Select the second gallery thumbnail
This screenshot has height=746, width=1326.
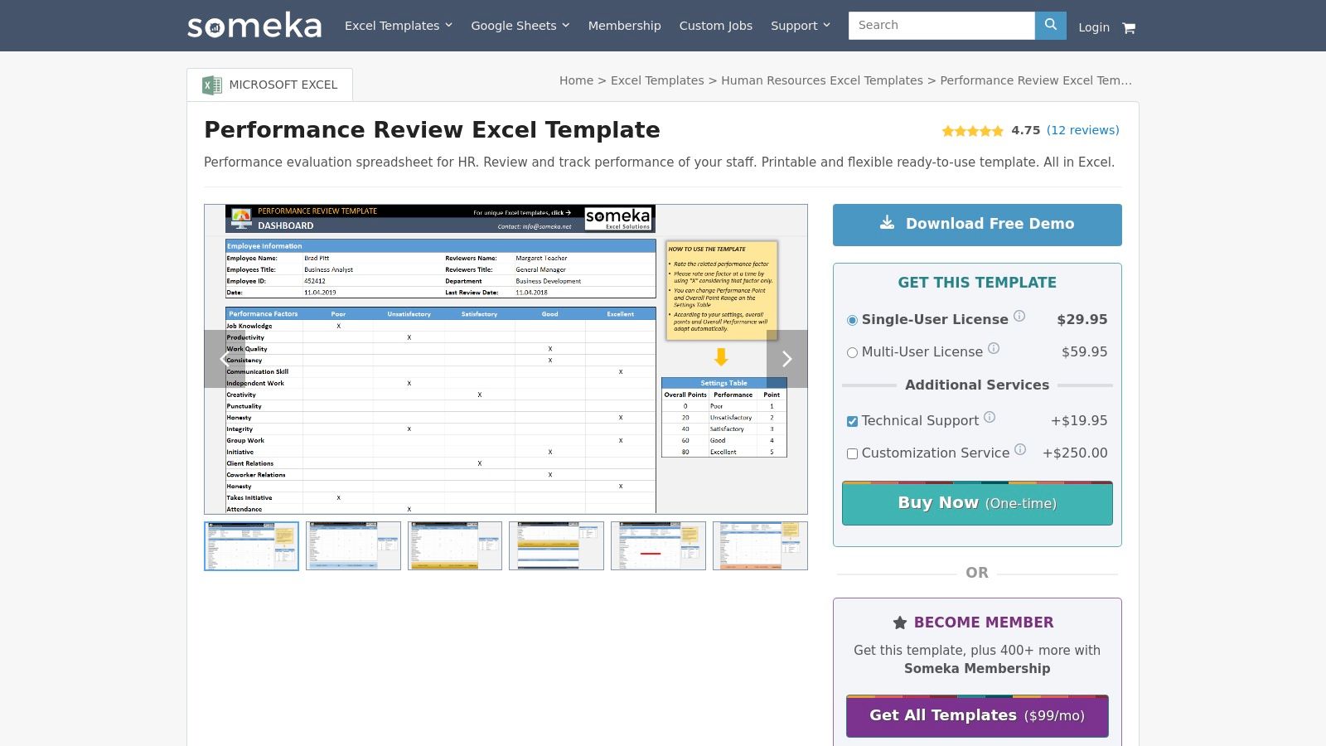(x=353, y=545)
